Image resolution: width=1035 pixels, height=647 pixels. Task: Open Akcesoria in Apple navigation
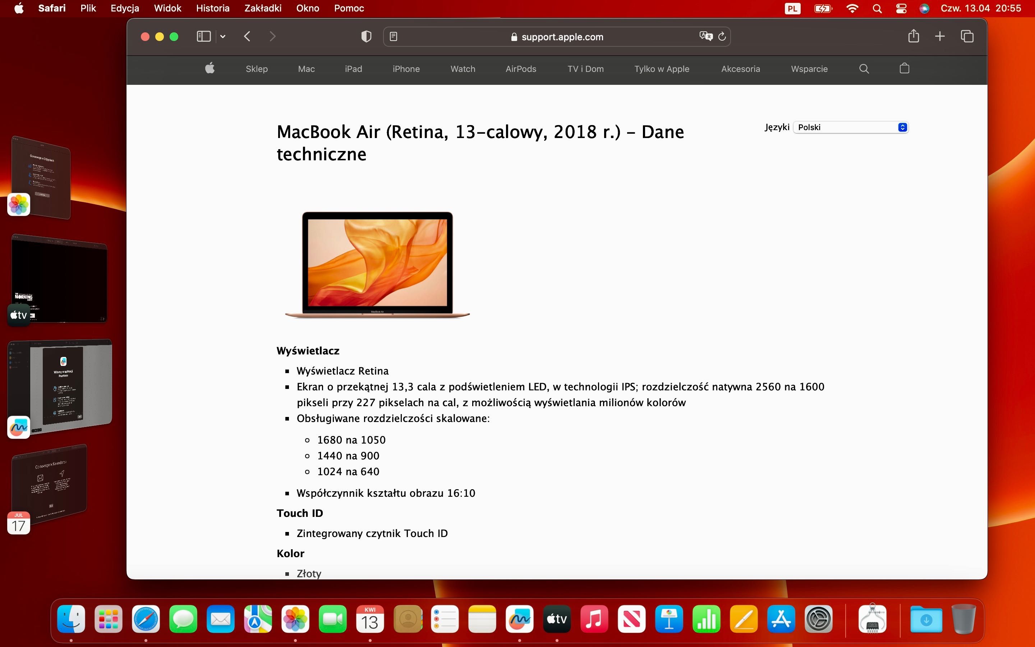(740, 69)
